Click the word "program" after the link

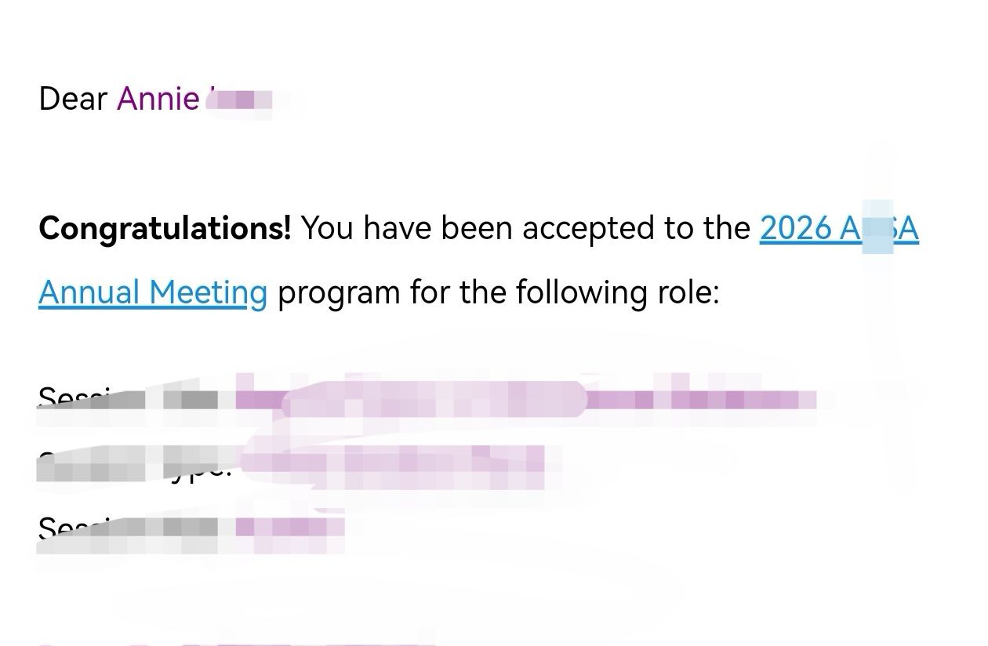tap(338, 292)
